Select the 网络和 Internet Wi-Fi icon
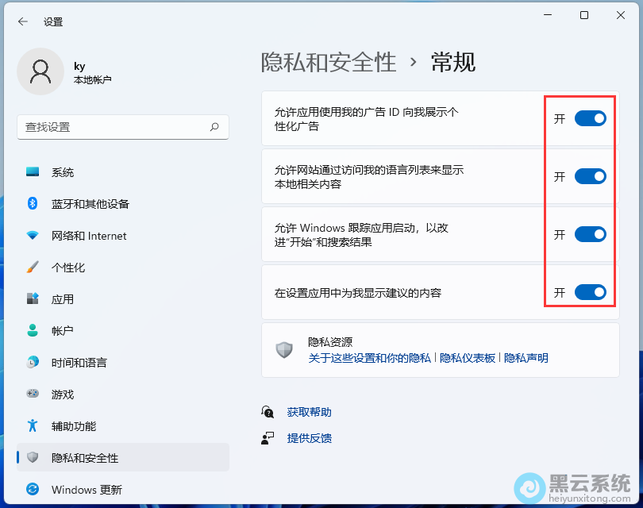This screenshot has width=643, height=508. coord(33,236)
